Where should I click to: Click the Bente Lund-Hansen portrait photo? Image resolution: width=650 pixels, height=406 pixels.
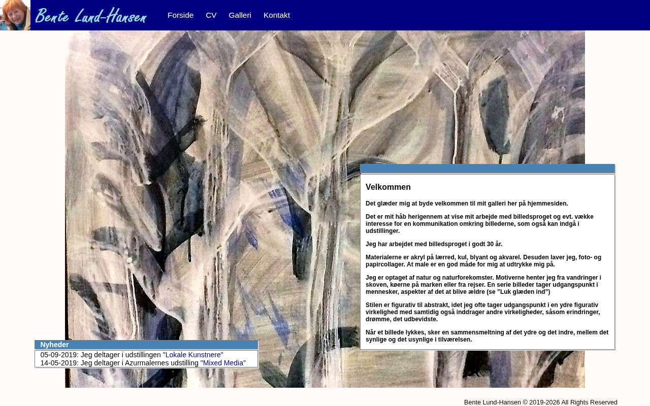[15, 15]
